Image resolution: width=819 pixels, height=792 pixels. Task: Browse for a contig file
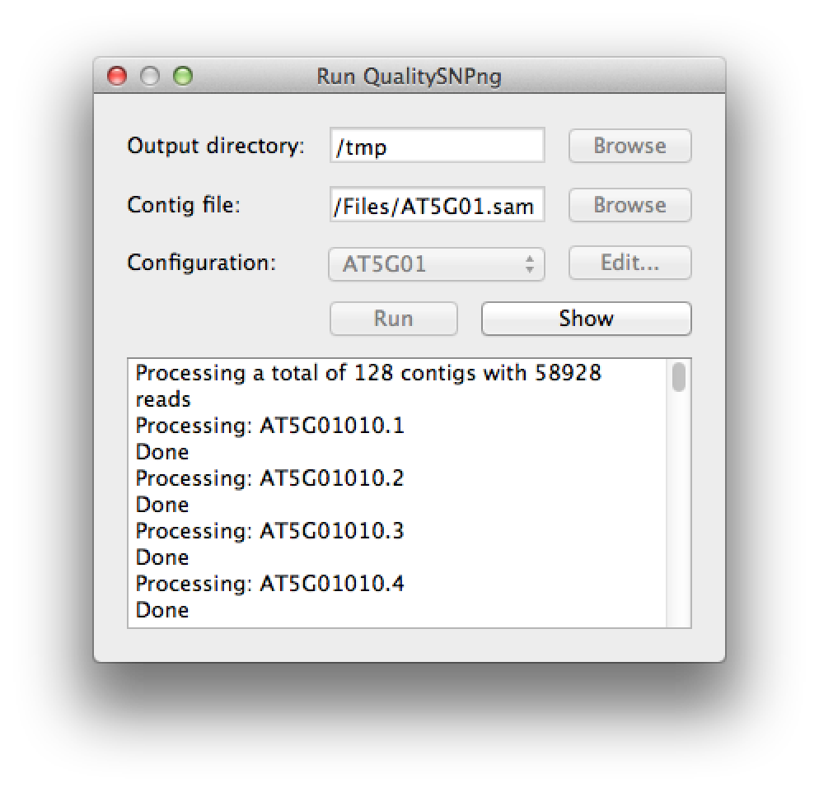tap(629, 205)
